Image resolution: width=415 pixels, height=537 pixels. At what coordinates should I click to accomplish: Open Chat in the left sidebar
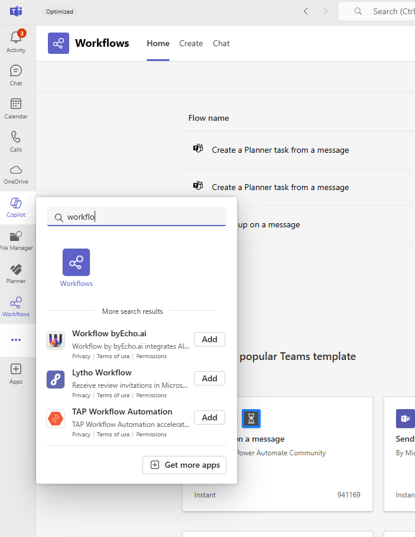16,75
